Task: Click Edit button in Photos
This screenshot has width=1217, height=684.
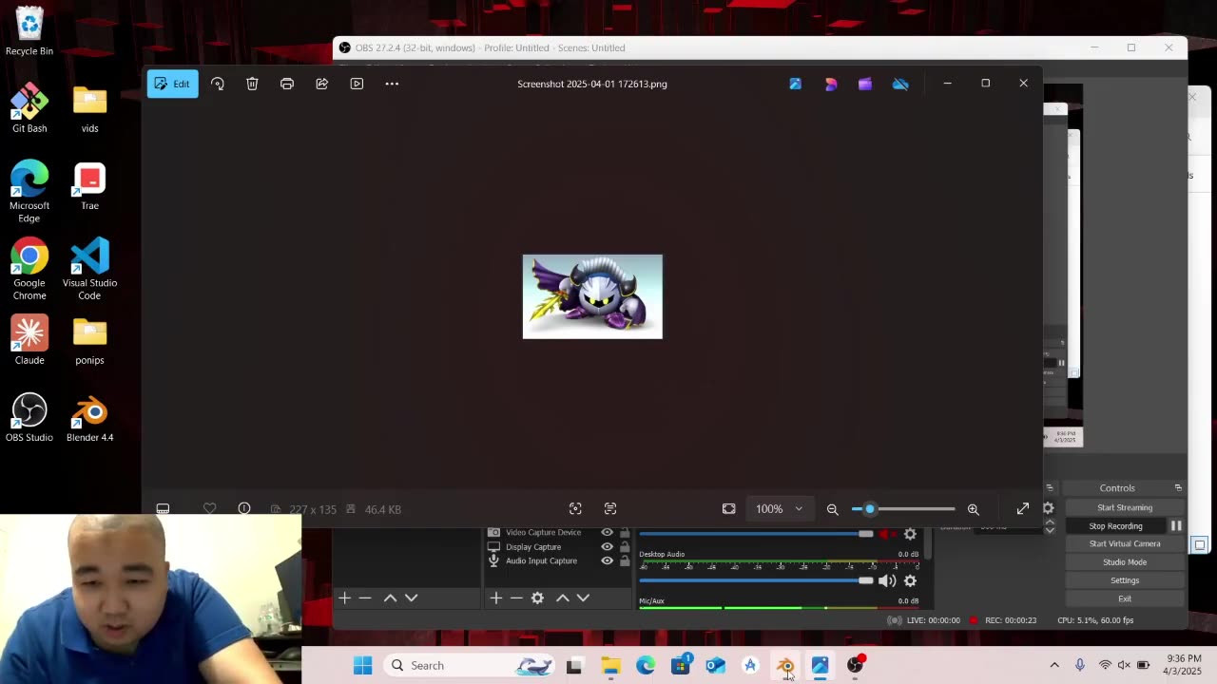Action: pyautogui.click(x=172, y=84)
